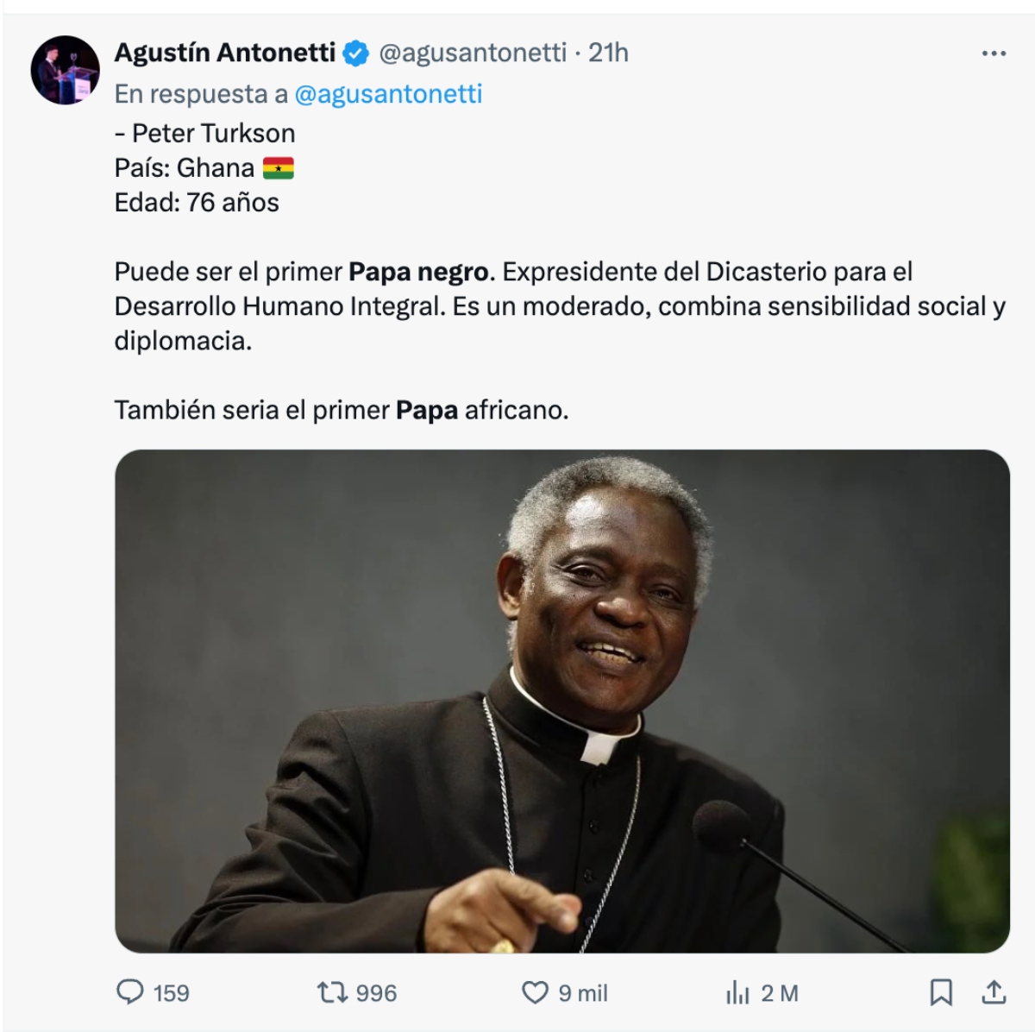Click the display name Agustín Antonetti
Screen dimensions: 1035x1032
(225, 53)
